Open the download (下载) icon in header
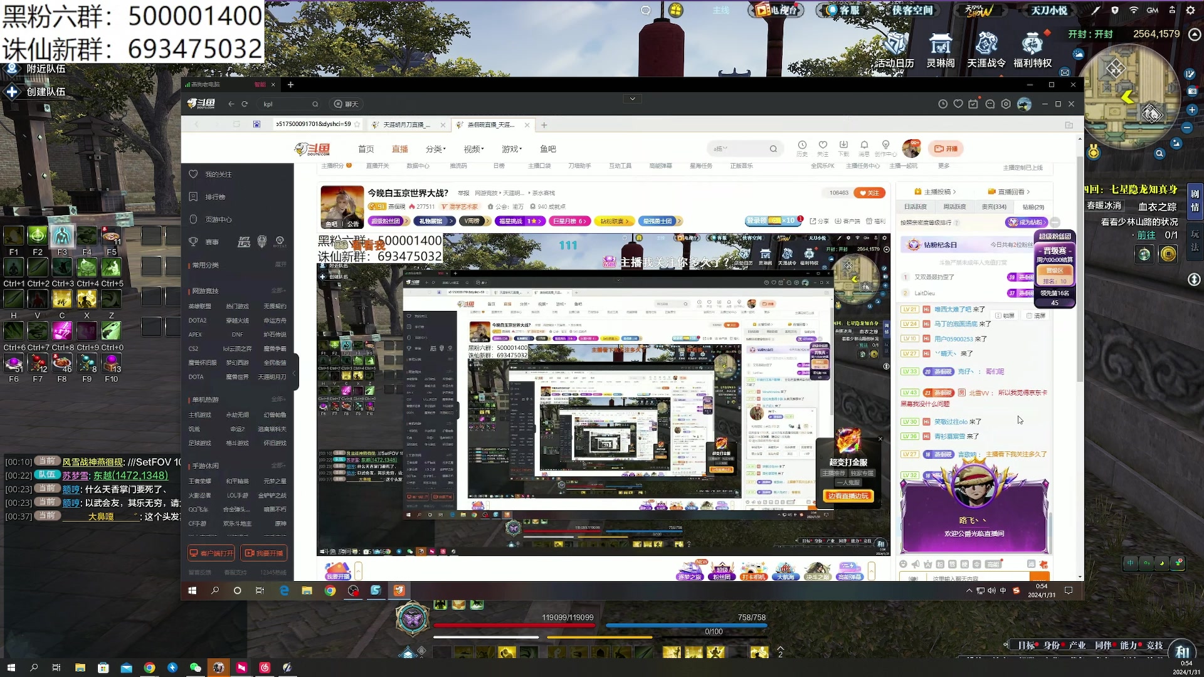The image size is (1204, 677). click(x=843, y=145)
